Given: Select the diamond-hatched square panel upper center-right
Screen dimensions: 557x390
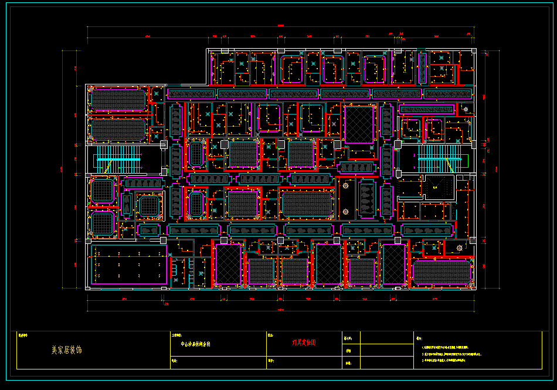Looking at the screenshot, I should (x=359, y=124).
